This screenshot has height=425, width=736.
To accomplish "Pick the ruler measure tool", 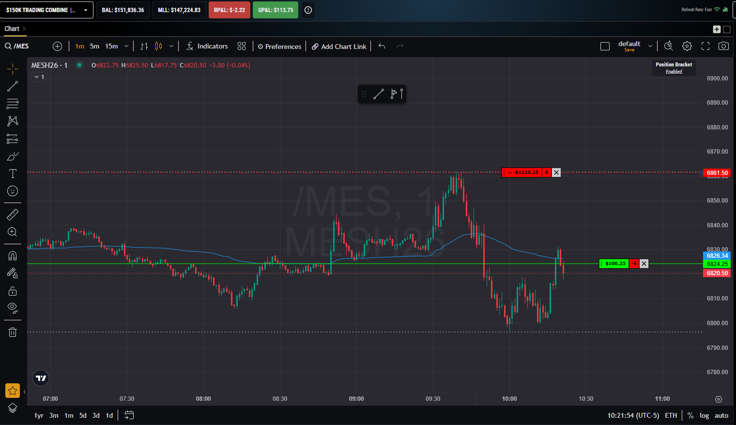I will pyautogui.click(x=13, y=214).
